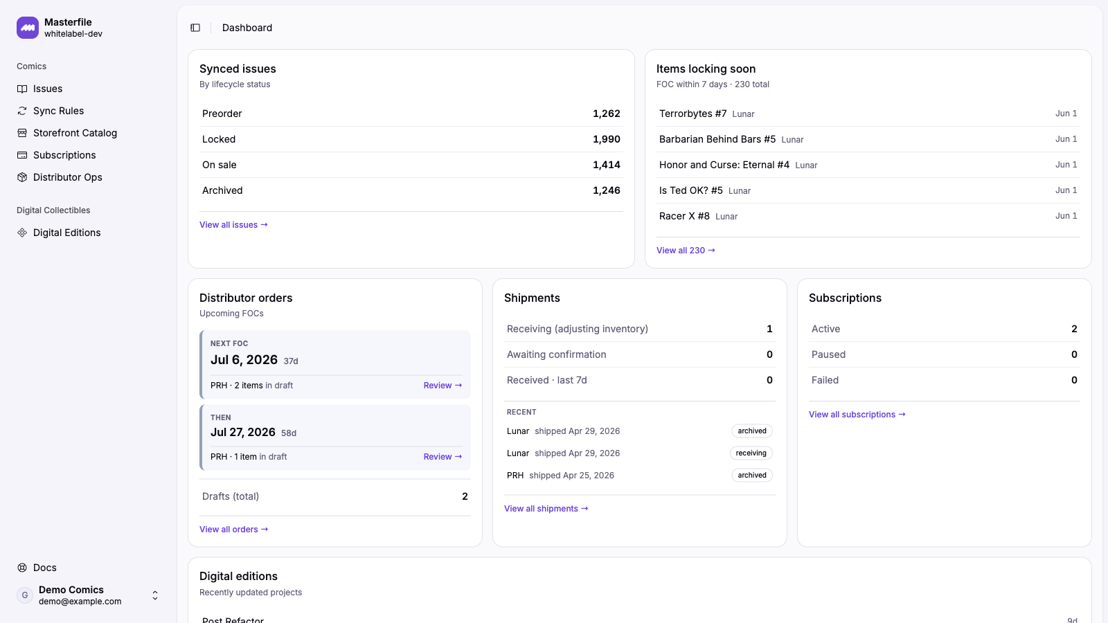Select the Terrorbytes #7 item row
1108x623 pixels.
[868, 114]
